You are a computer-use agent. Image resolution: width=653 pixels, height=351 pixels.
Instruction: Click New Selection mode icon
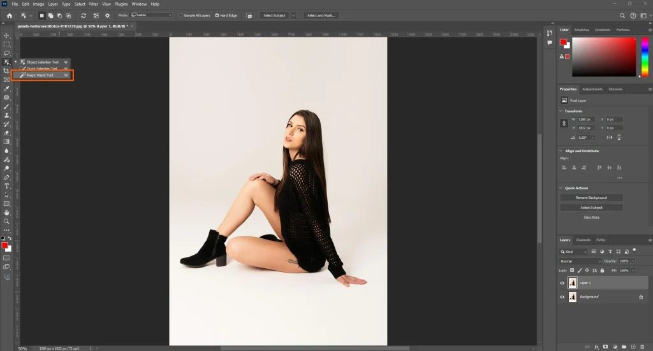click(41, 15)
